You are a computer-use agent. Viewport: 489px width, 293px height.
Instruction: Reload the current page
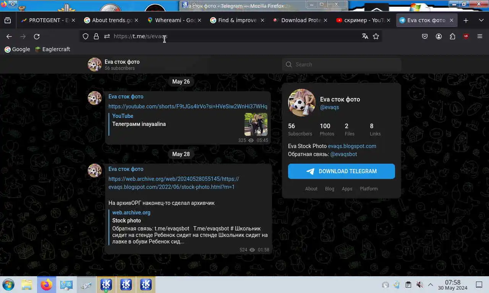[37, 36]
